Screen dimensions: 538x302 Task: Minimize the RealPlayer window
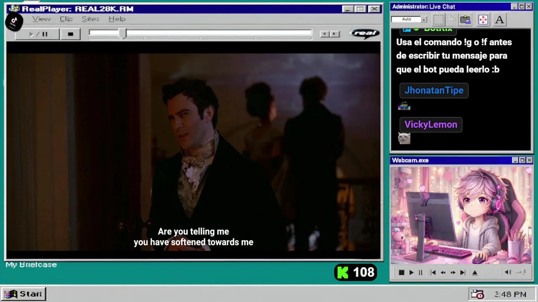tap(348, 9)
